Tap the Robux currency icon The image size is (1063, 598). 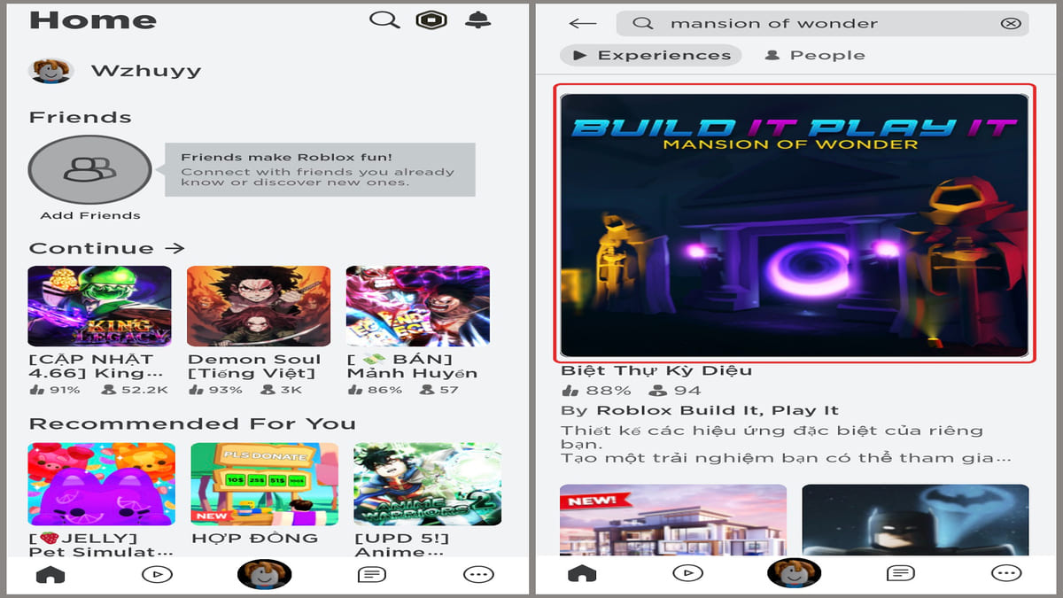[x=431, y=20]
